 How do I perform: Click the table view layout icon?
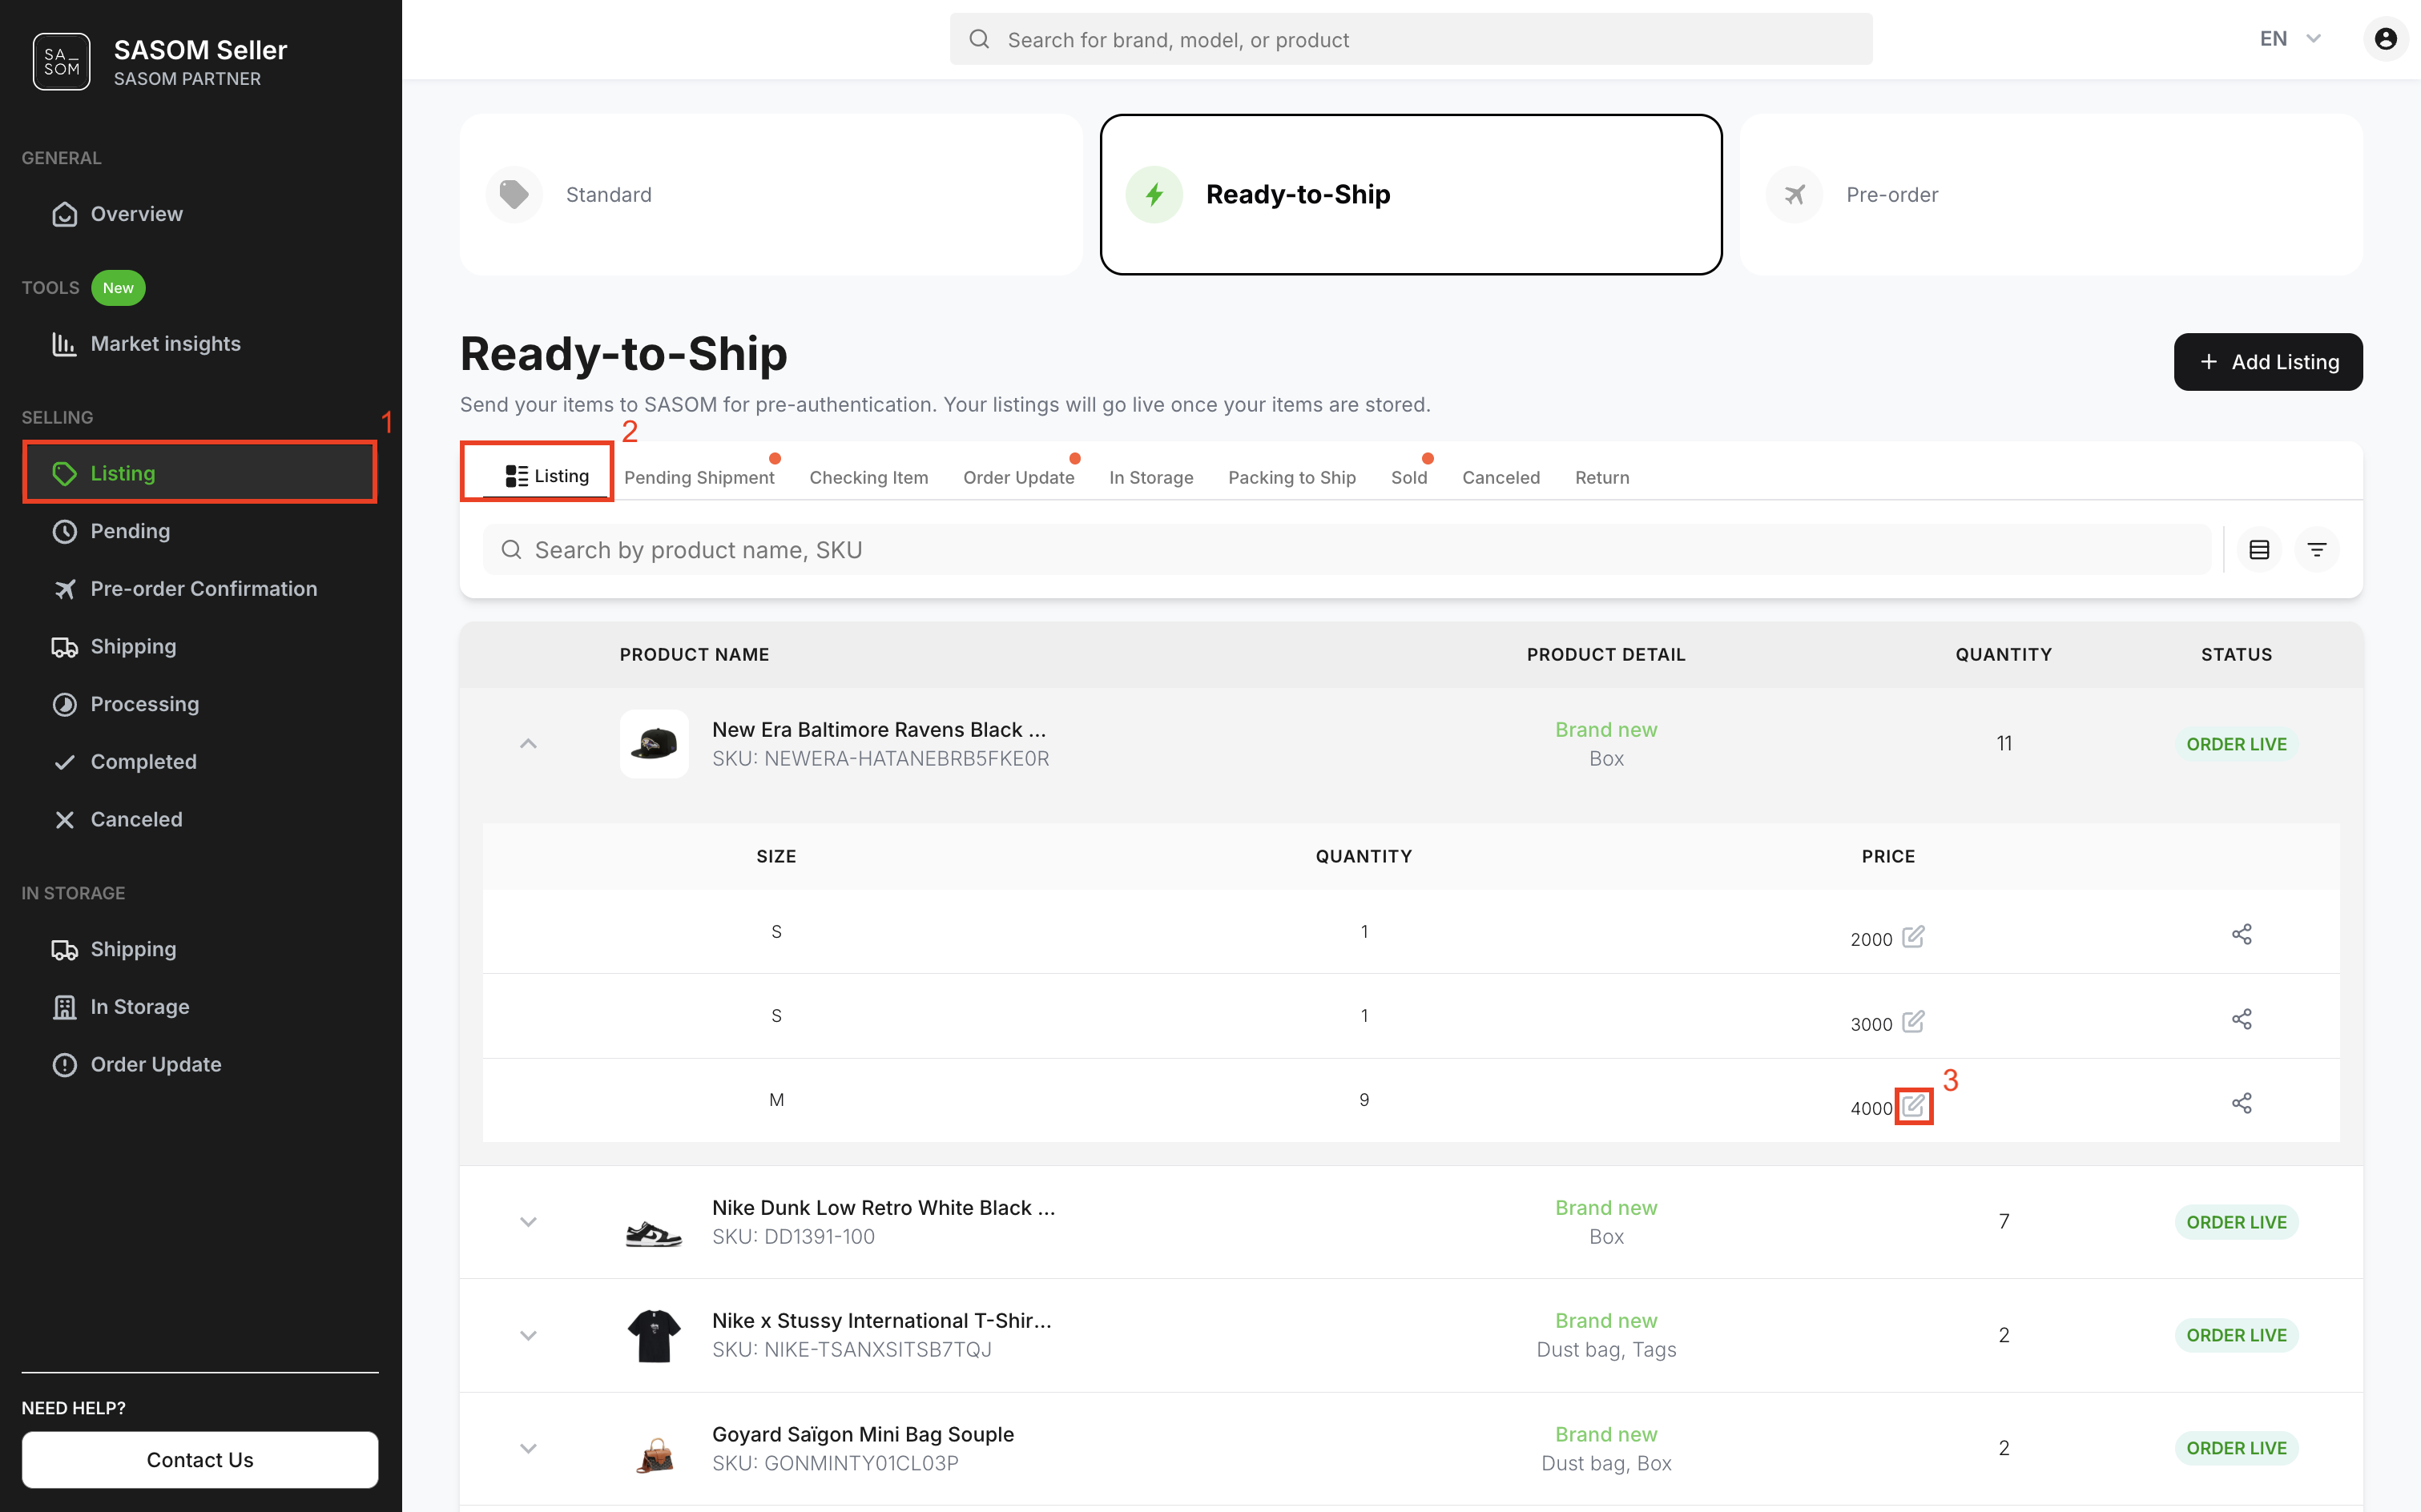2258,550
